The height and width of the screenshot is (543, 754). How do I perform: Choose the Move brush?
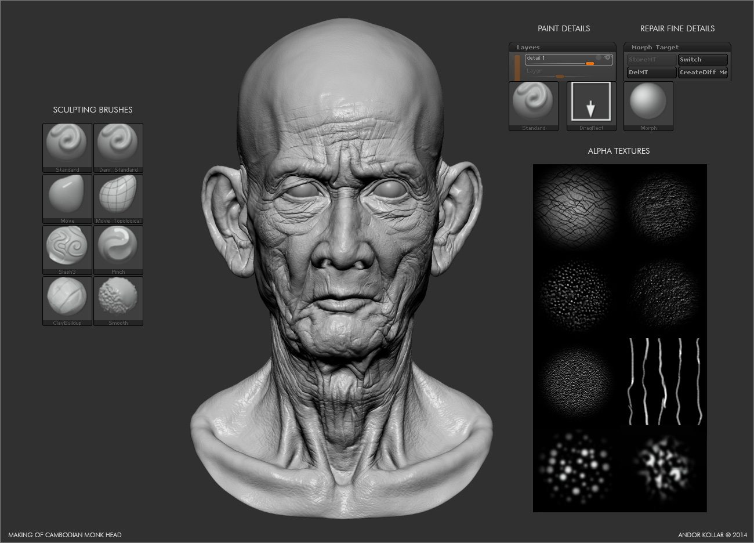point(67,198)
